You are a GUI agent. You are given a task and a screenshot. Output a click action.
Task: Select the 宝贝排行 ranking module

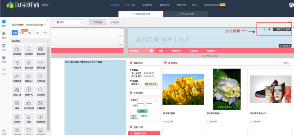29,51
